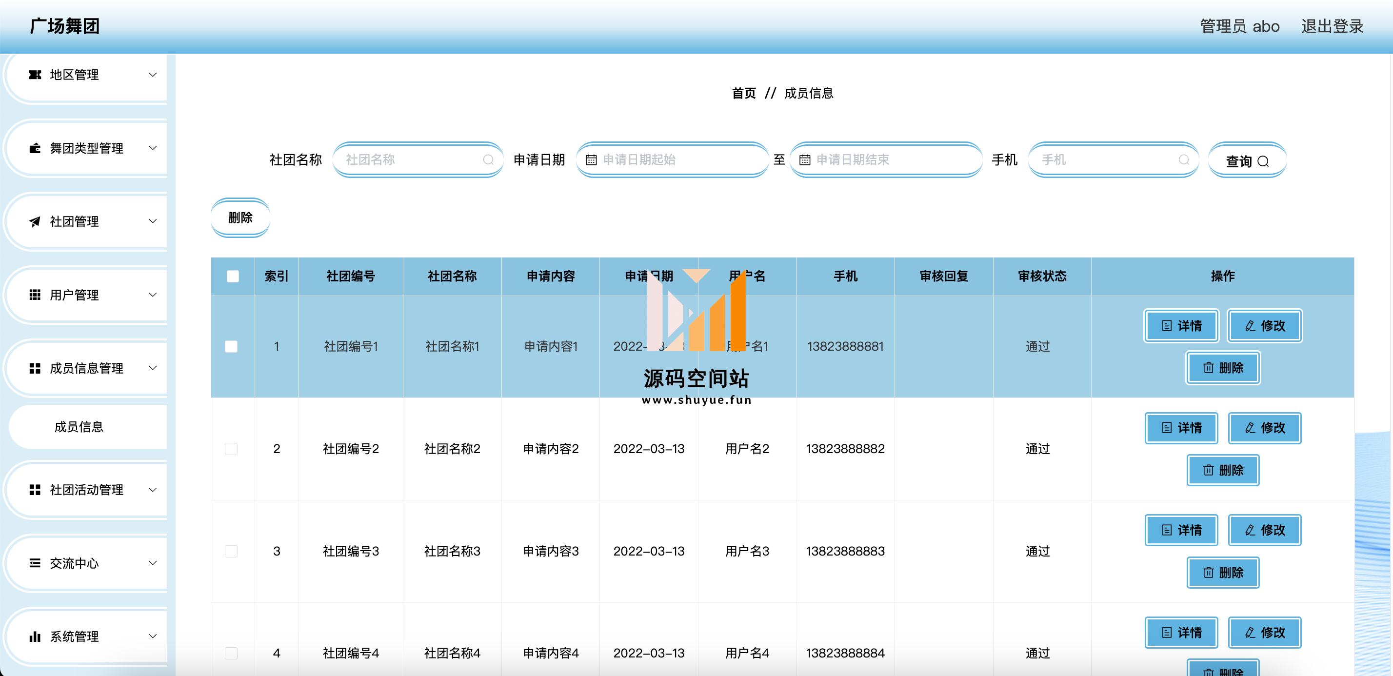Open 社团管理 menu label
1393x676 pixels.
(74, 221)
